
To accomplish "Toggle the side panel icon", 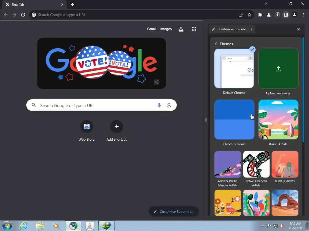I will tap(286, 15).
